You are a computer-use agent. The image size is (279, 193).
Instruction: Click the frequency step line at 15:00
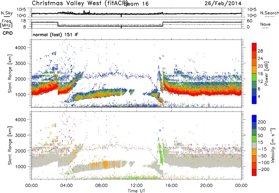point(163,24)
